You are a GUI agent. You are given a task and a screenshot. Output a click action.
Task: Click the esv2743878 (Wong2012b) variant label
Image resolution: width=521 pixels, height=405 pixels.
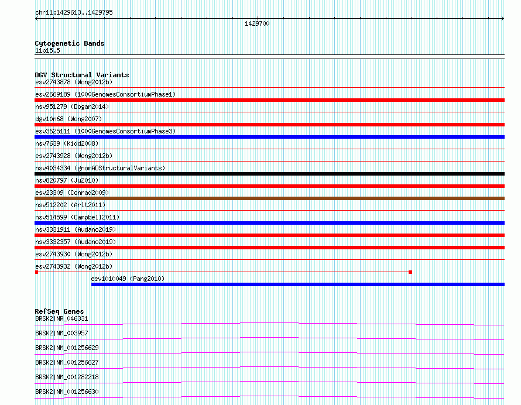pos(74,82)
